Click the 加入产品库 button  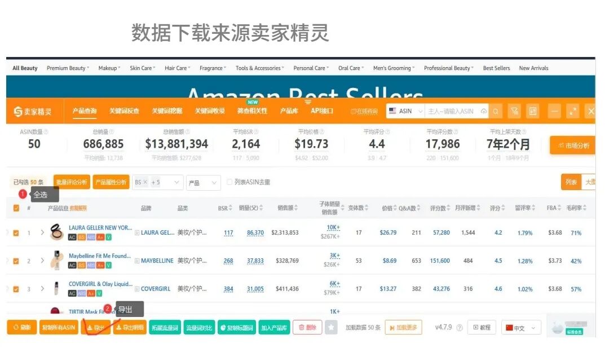tap(274, 328)
